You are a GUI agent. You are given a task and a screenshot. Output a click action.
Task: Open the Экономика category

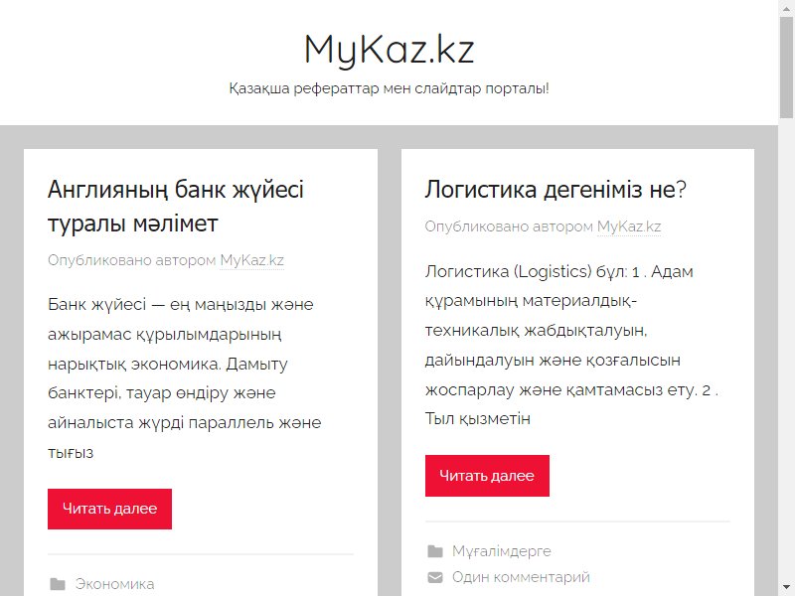pos(114,584)
